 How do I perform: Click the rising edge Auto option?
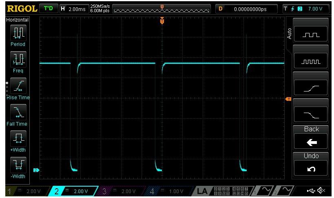click(x=311, y=87)
